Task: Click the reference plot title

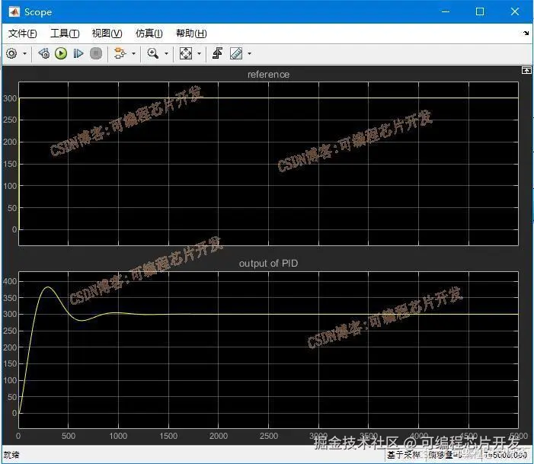Action: click(x=268, y=75)
